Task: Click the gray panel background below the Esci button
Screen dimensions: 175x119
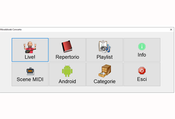Action: tap(142, 89)
